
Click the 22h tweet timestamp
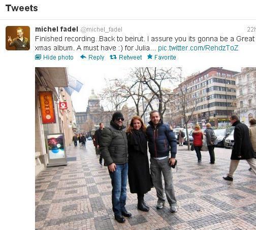click(251, 30)
